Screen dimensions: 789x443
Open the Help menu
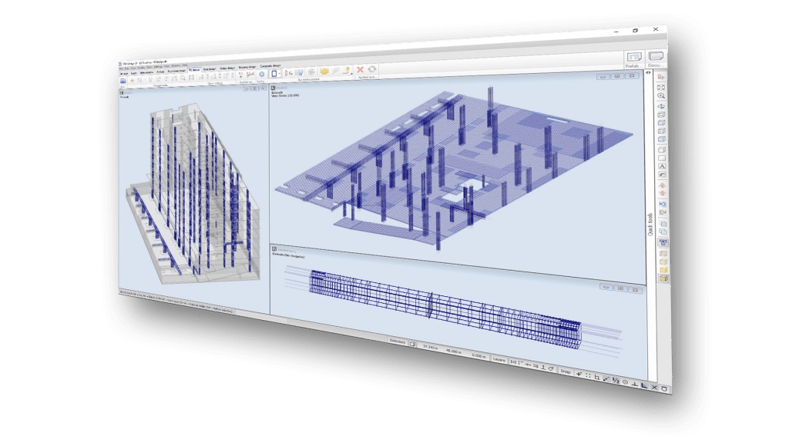[185, 65]
